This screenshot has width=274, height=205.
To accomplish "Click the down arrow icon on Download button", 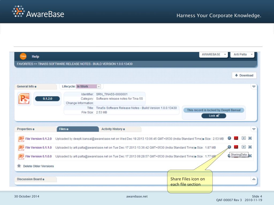I will 237,75.
